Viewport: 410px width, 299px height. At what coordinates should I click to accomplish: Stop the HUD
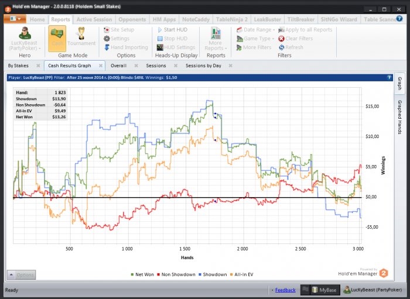[x=173, y=39]
